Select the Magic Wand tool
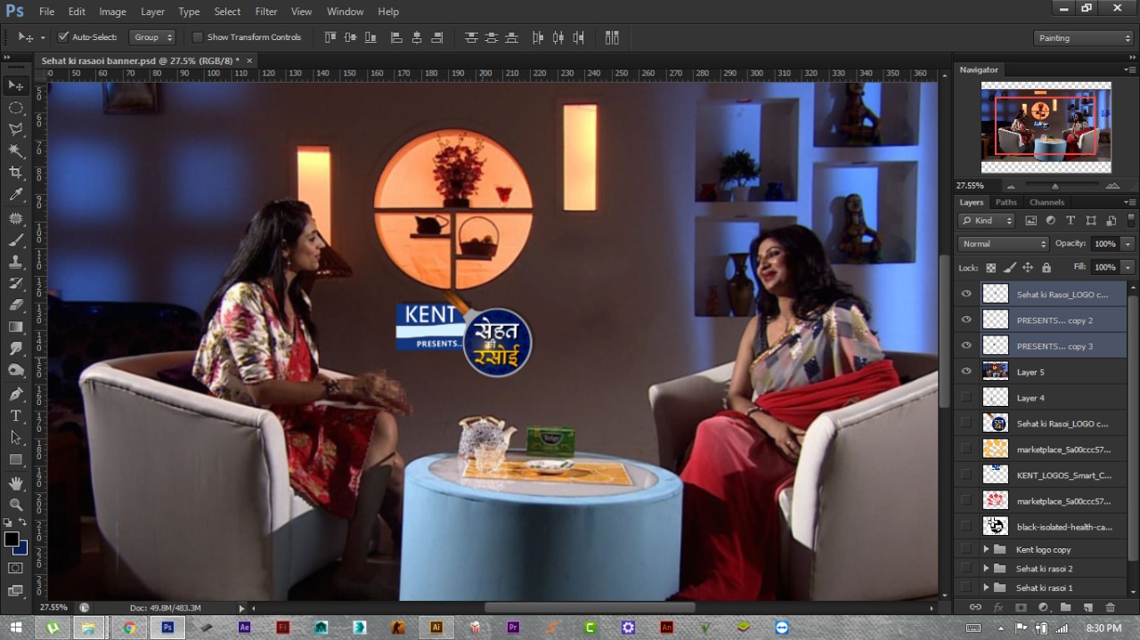Viewport: 1140px width, 640px height. (x=16, y=150)
